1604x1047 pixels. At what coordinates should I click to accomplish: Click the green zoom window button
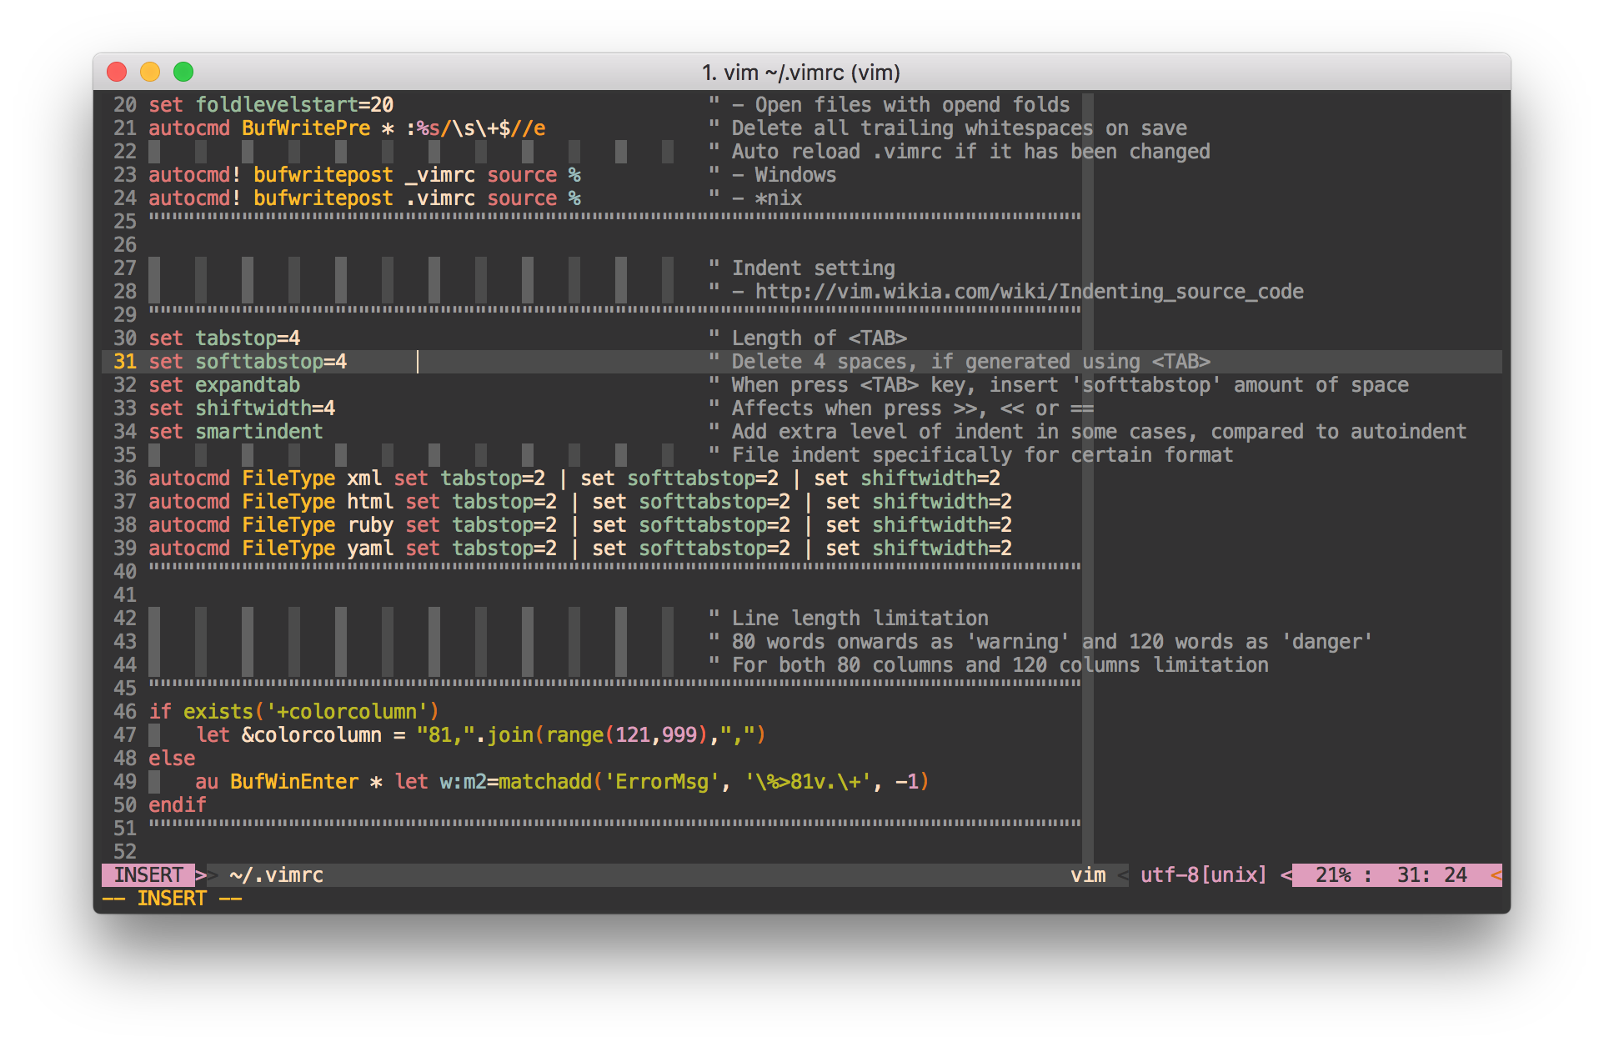pos(183,73)
